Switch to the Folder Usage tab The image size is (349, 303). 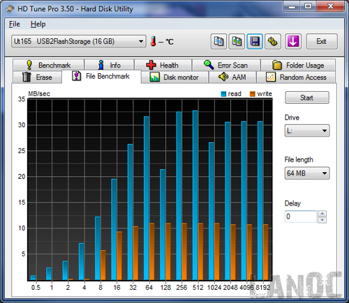point(298,65)
